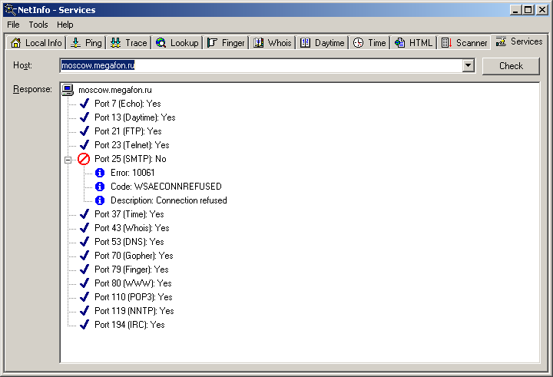The image size is (553, 377).
Task: Click the Daytime tab's icon
Action: click(305, 43)
